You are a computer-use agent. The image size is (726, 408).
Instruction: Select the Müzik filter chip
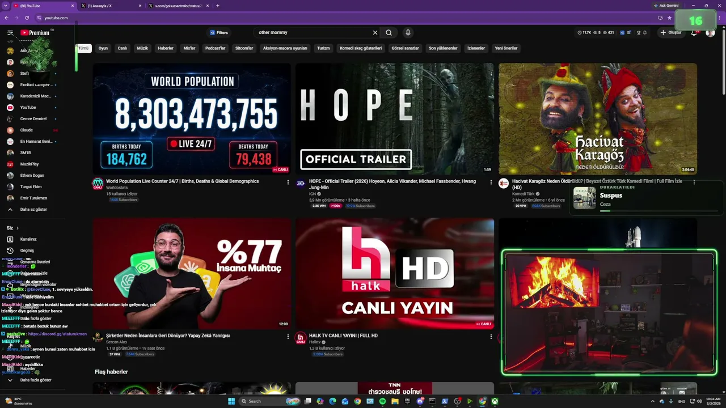point(142,48)
